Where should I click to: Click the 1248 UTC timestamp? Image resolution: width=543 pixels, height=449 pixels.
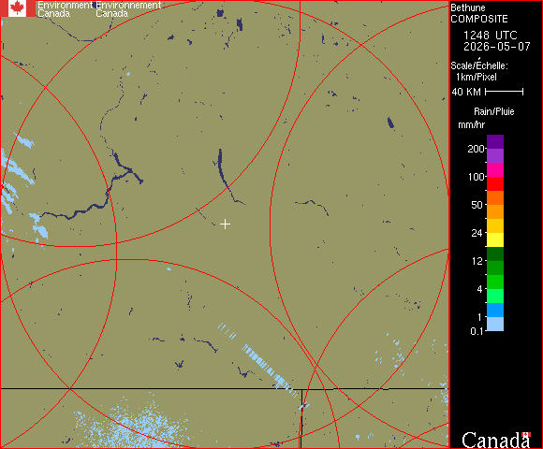[x=490, y=36]
